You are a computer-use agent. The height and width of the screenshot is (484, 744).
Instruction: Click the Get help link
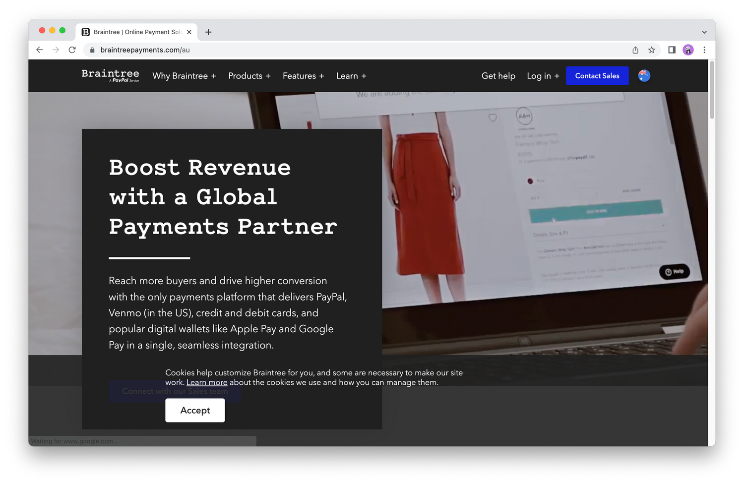pyautogui.click(x=498, y=76)
